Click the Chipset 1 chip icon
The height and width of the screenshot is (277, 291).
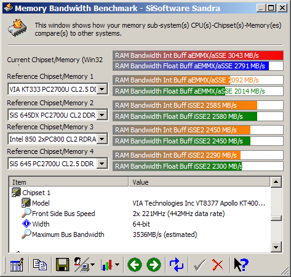[x=16, y=192]
